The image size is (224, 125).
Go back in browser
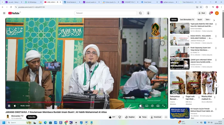pos(3,7)
